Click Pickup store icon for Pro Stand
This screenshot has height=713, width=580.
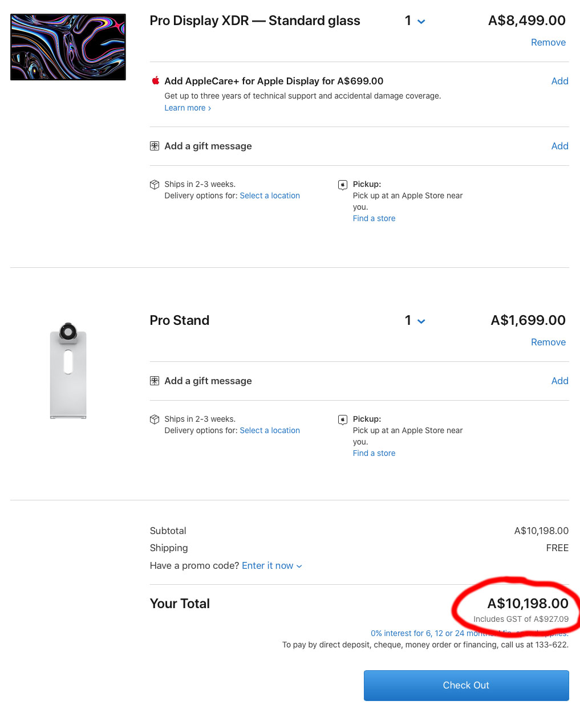[343, 419]
